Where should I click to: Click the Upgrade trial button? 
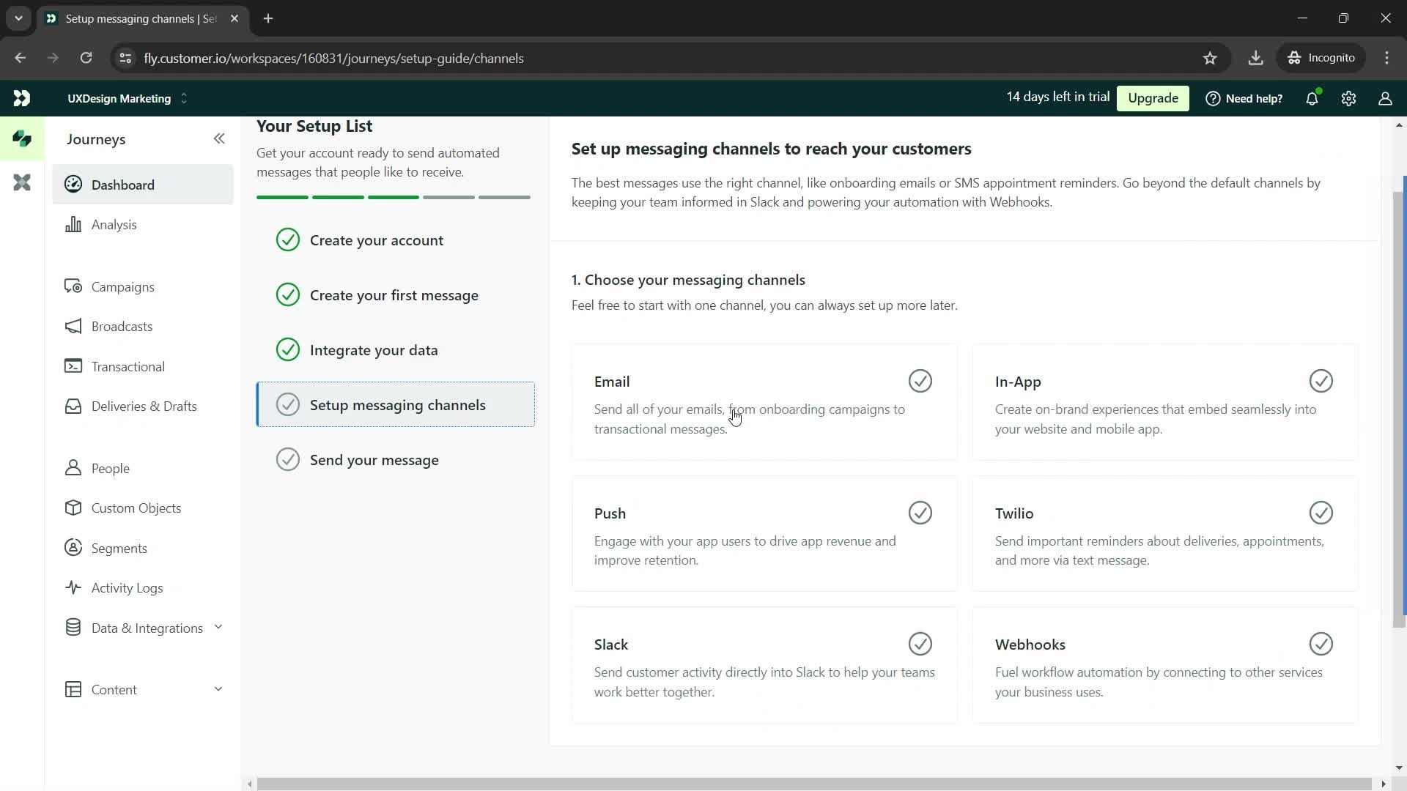1155,97
